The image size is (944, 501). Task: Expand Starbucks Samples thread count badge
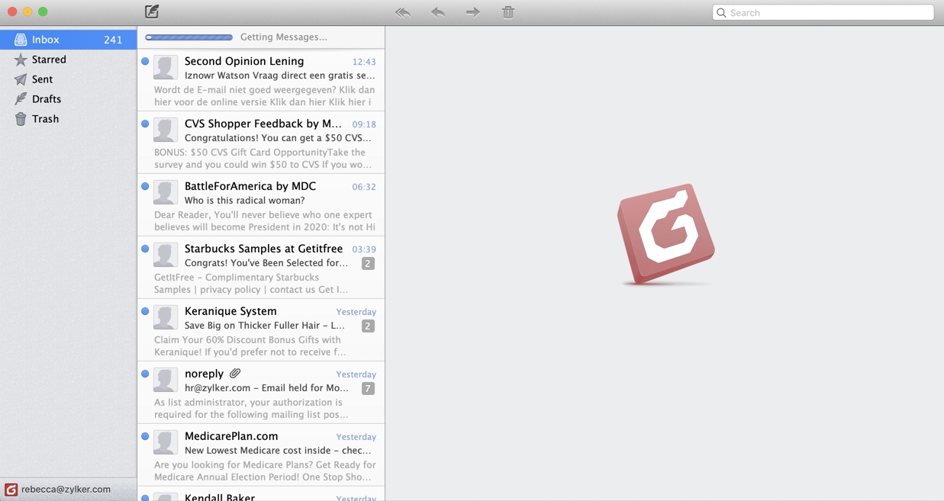[368, 263]
